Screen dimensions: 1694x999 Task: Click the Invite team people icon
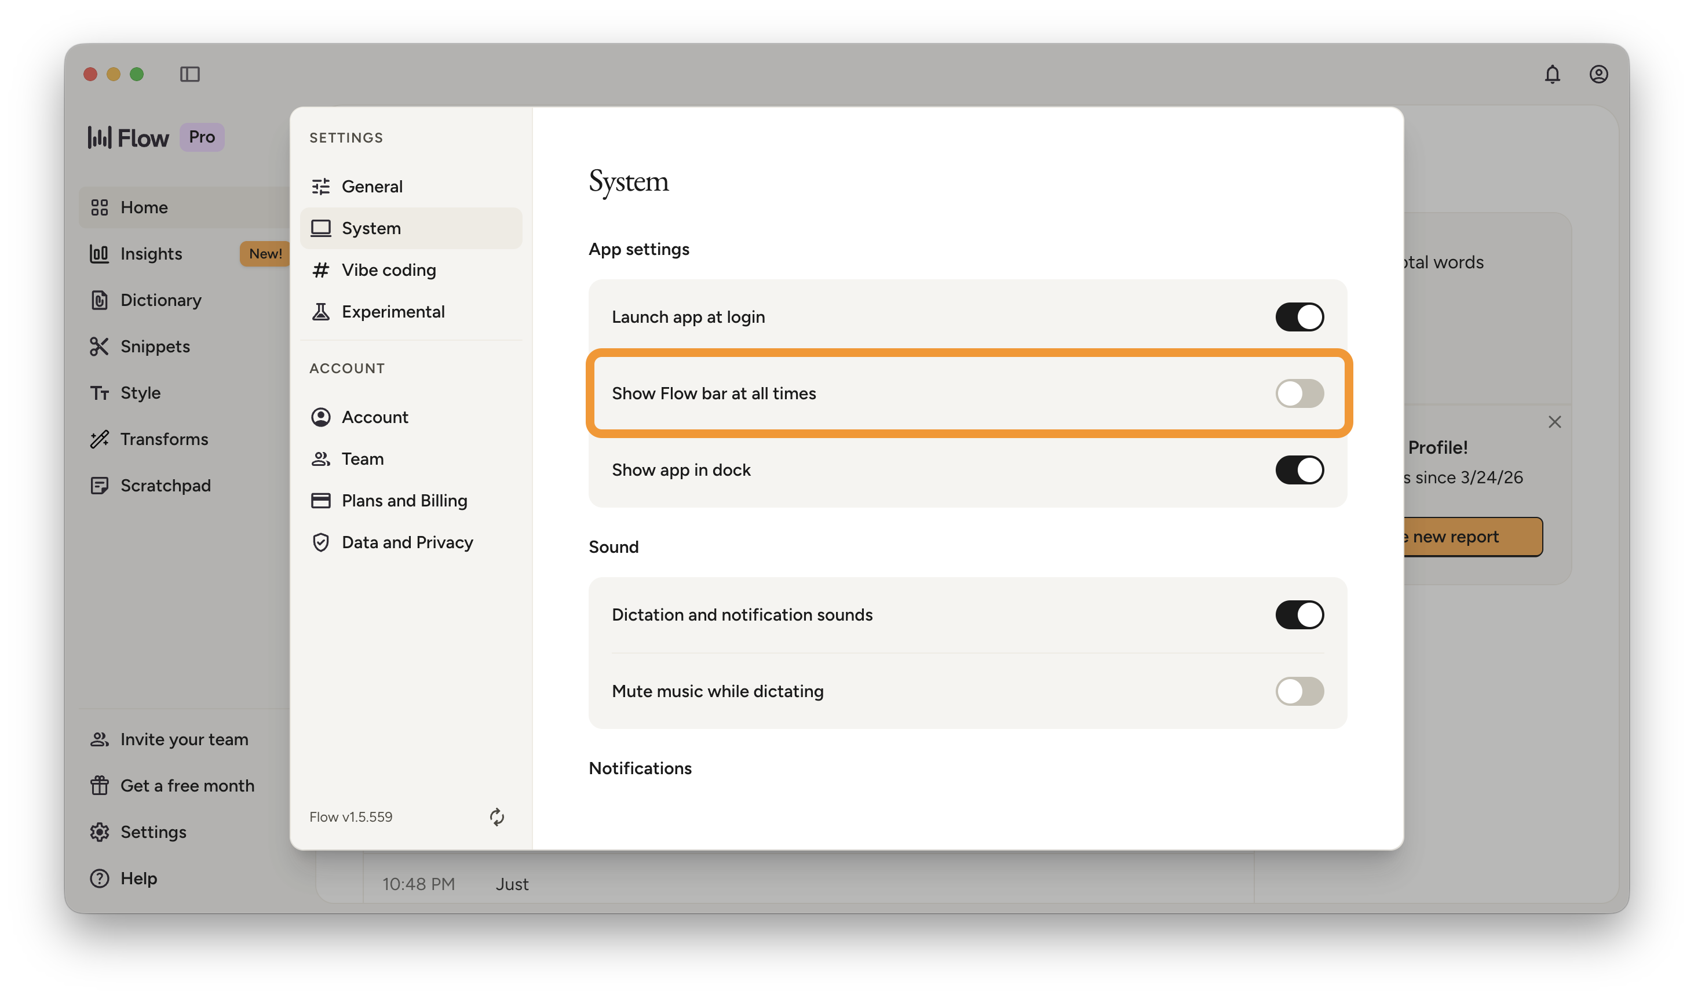100,740
